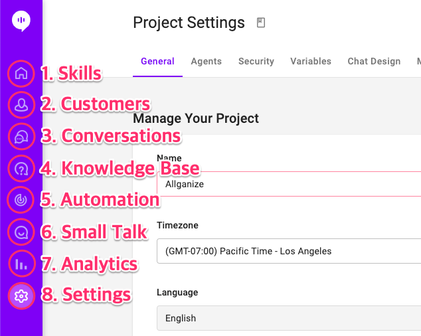421x336 pixels.
Task: Open Knowledge Base question-mark icon
Action: (x=21, y=169)
